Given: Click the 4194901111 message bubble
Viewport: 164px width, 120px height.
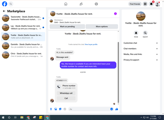Looking at the screenshot, I should point(61,80).
